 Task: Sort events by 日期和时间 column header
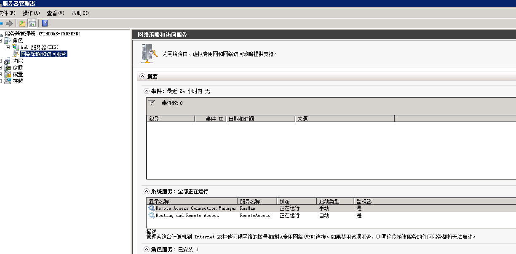pyautogui.click(x=260, y=119)
